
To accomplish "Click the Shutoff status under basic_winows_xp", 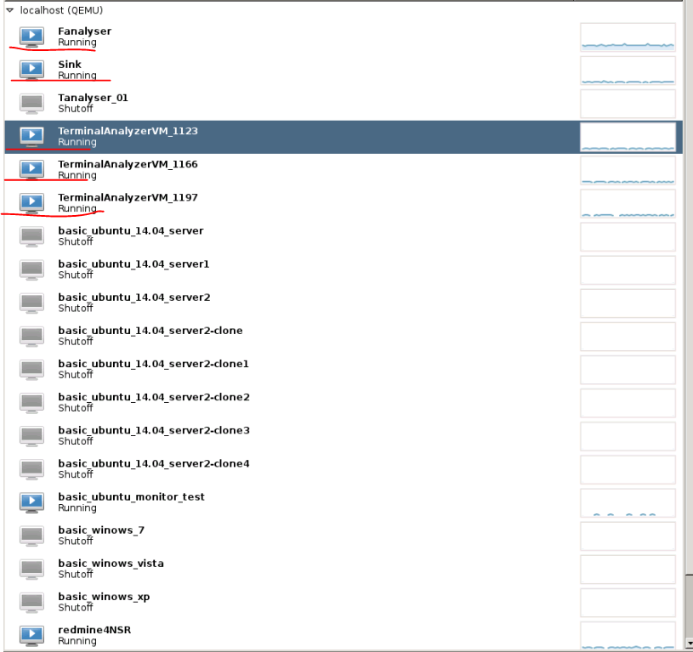I will [76, 608].
